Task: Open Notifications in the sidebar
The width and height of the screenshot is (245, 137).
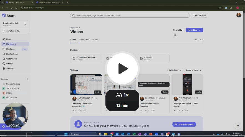Action: 15,54
